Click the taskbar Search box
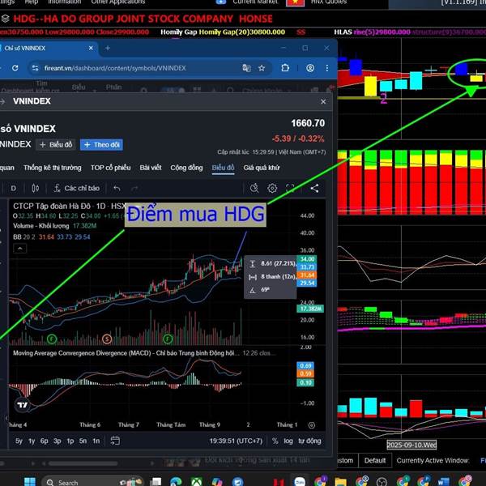Screen dimensions: 486x486 pos(92,482)
